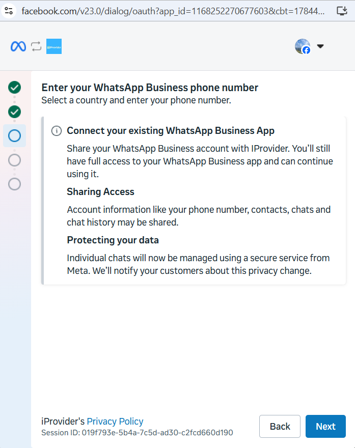The width and height of the screenshot is (355, 448).
Task: Click the exchange arrows icon in the header
Action: [x=36, y=46]
